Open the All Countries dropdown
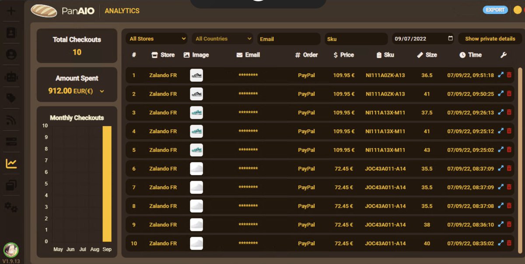Viewport: 525px width, 264px height. coord(223,39)
